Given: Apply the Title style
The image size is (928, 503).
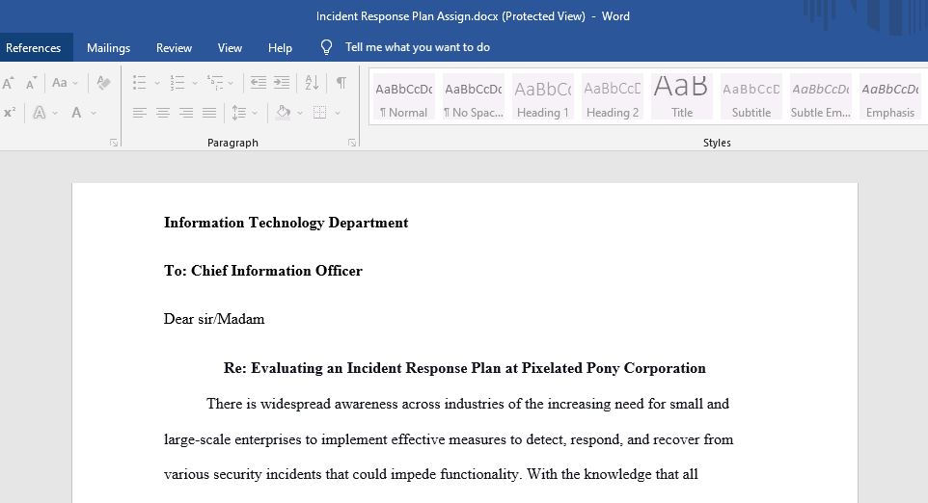Looking at the screenshot, I should (x=682, y=97).
